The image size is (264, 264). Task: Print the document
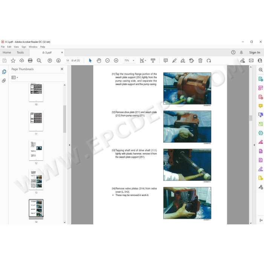pos(30,61)
